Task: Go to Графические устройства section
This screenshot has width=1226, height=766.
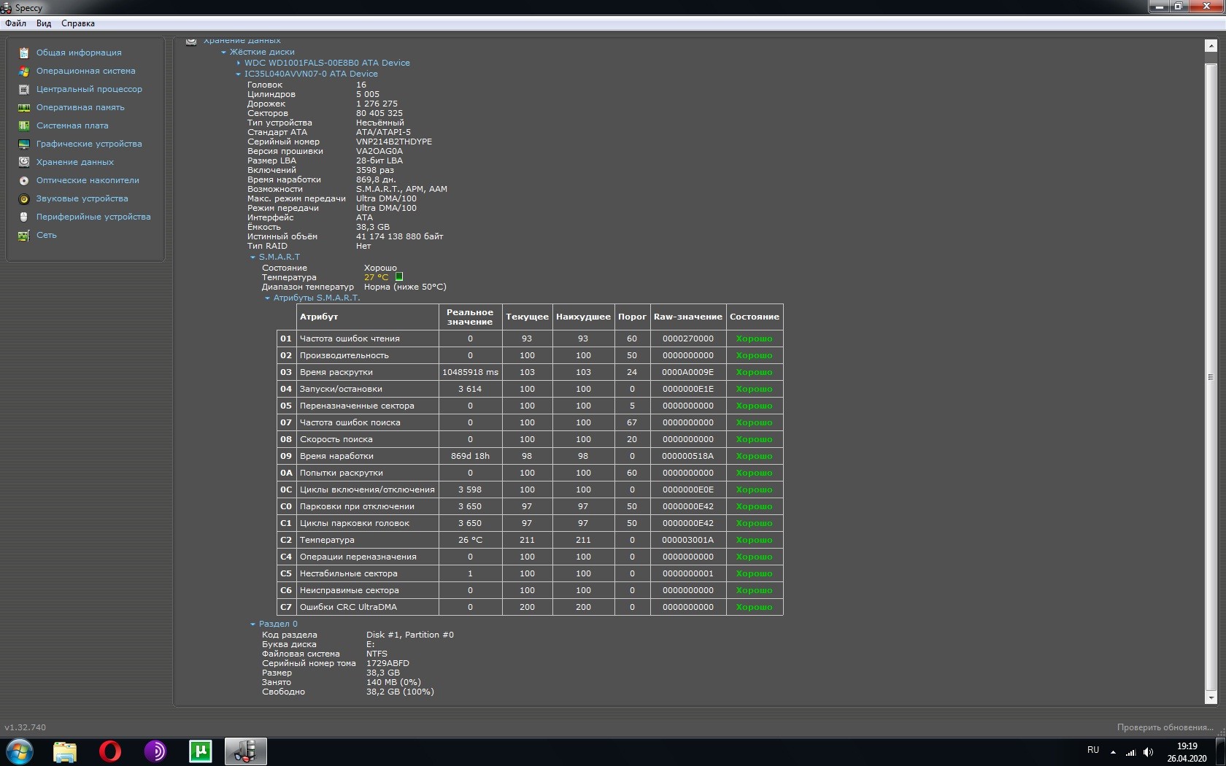Action: tap(89, 144)
